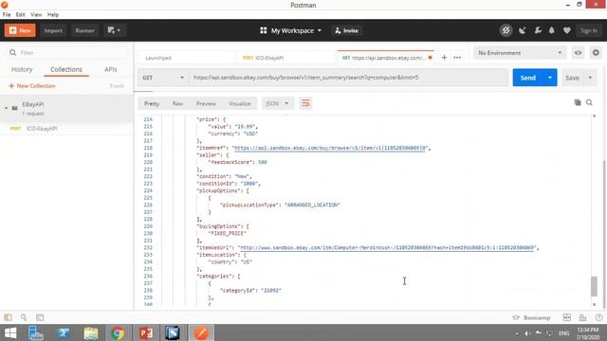Open the Postman console icon
This screenshot has width=607, height=341.
(x=40, y=317)
